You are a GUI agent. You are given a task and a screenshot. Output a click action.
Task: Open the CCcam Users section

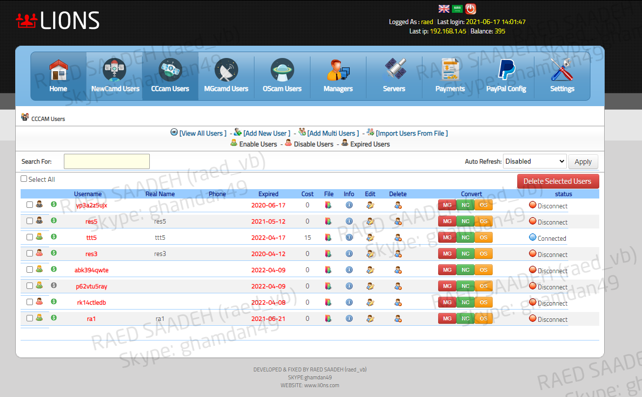[x=170, y=76]
